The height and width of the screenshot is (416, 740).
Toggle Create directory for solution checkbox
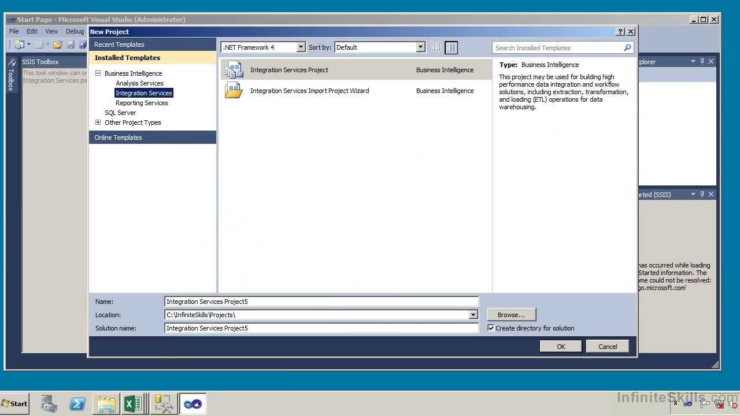click(x=491, y=328)
